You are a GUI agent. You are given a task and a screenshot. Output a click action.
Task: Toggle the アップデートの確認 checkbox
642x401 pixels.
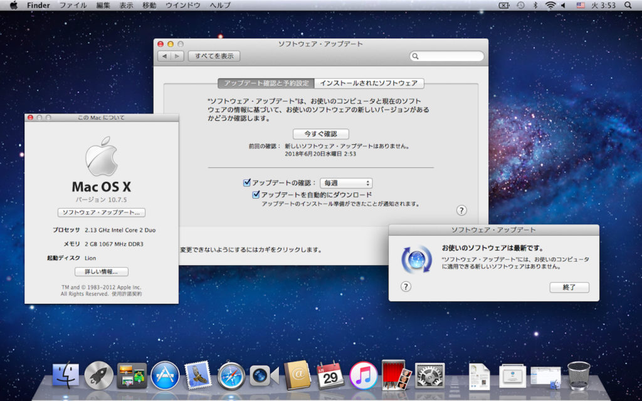[247, 183]
